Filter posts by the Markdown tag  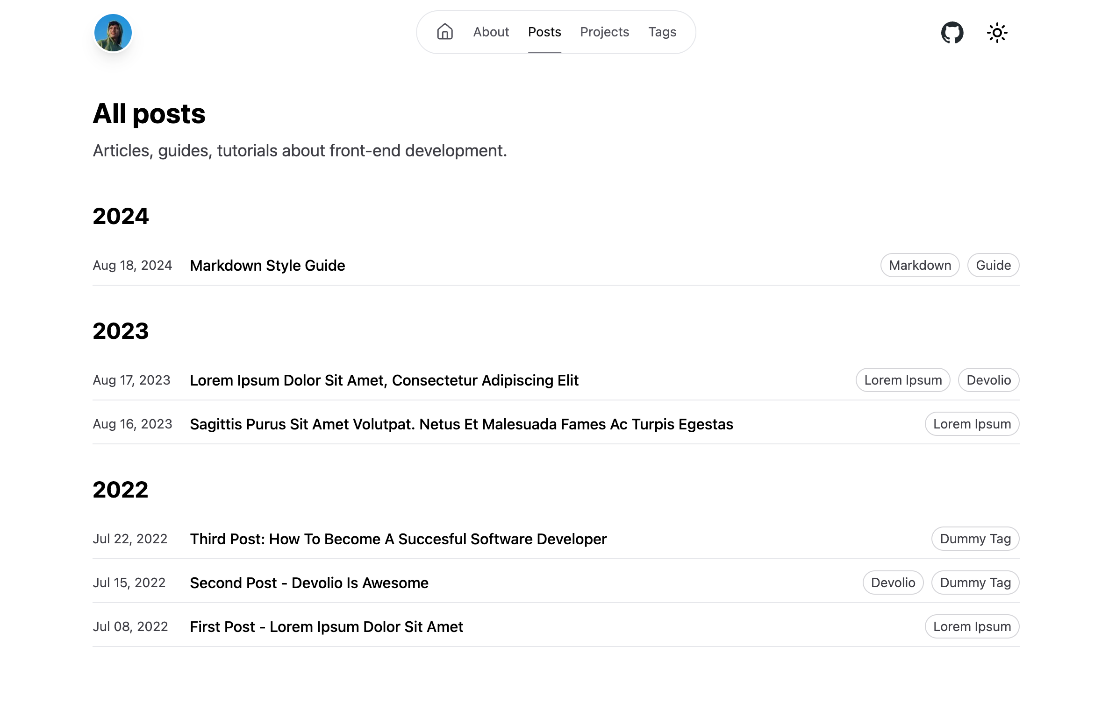919,265
